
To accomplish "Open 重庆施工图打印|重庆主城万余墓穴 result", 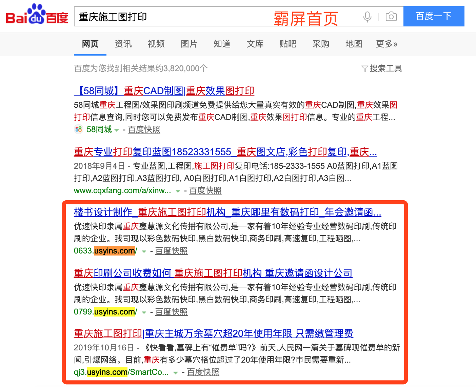I will (214, 333).
